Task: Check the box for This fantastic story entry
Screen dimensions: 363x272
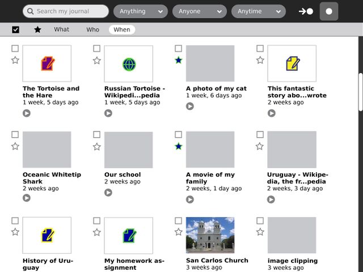Action: pyautogui.click(x=260, y=49)
